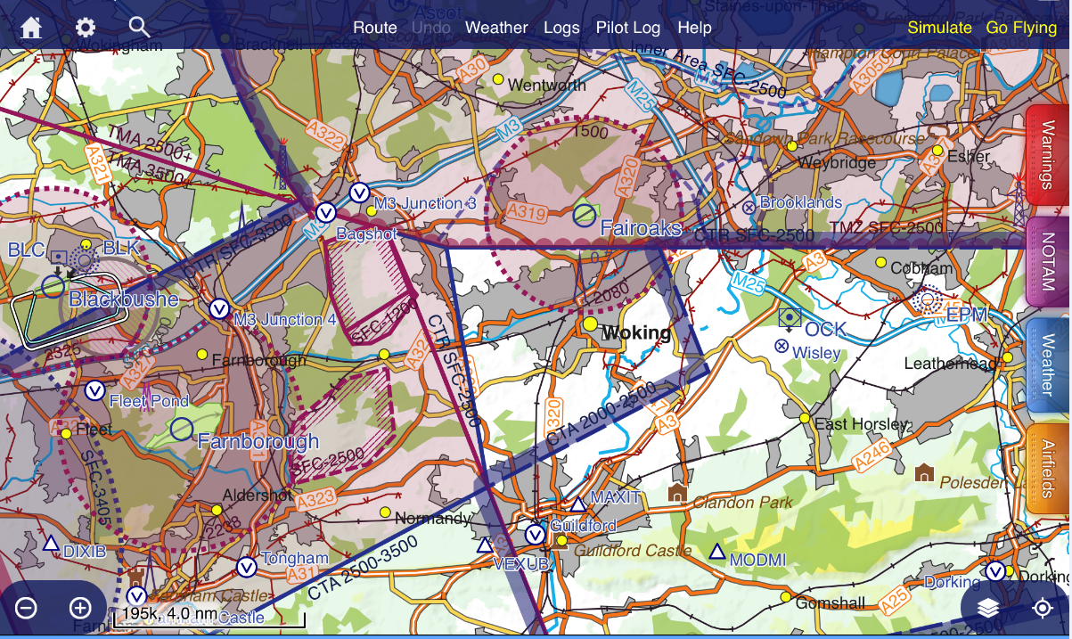The image size is (1072, 639).
Task: Tap the Guildford VRP marker
Action: (535, 535)
